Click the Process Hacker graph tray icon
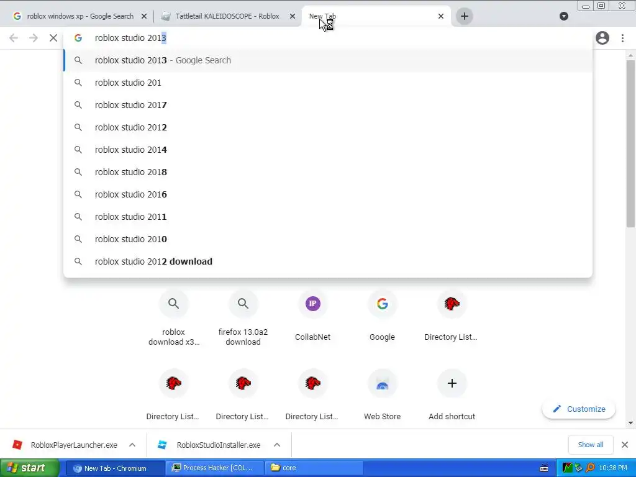636x477 pixels. [568, 468]
